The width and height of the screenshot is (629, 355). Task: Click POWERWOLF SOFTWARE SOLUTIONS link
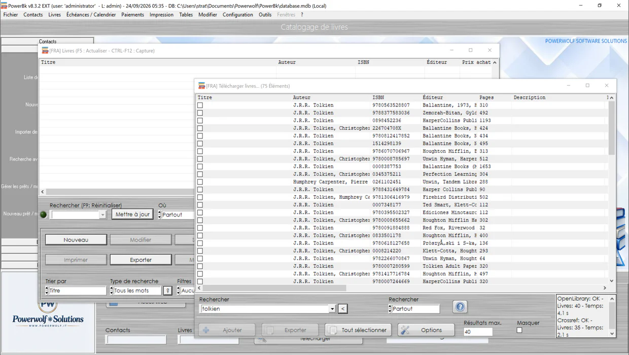(x=586, y=41)
